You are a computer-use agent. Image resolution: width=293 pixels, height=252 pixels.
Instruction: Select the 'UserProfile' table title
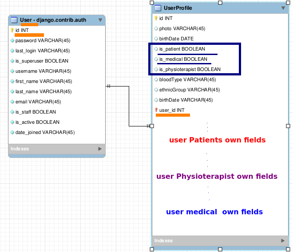(x=178, y=8)
